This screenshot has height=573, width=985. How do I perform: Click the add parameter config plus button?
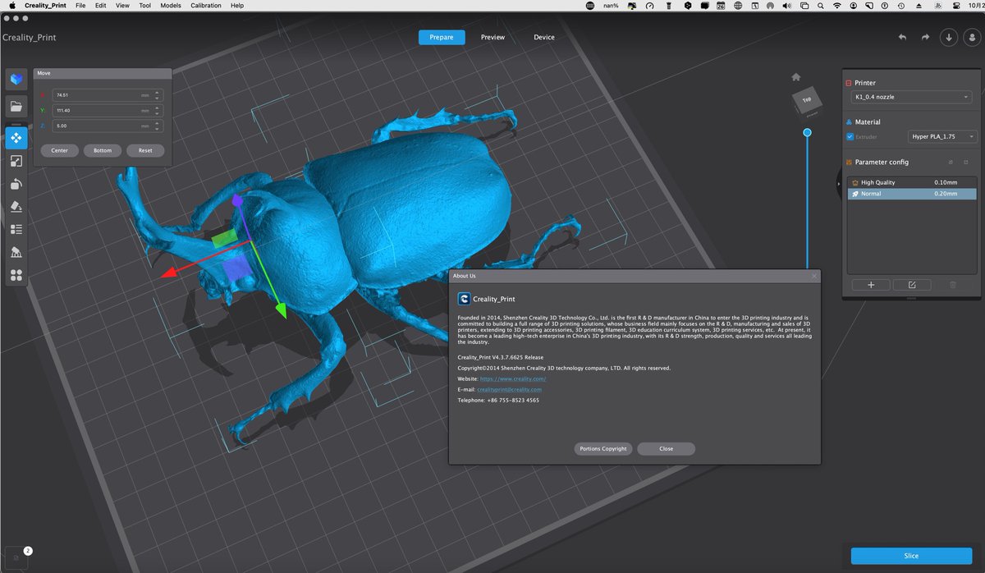[x=871, y=285]
